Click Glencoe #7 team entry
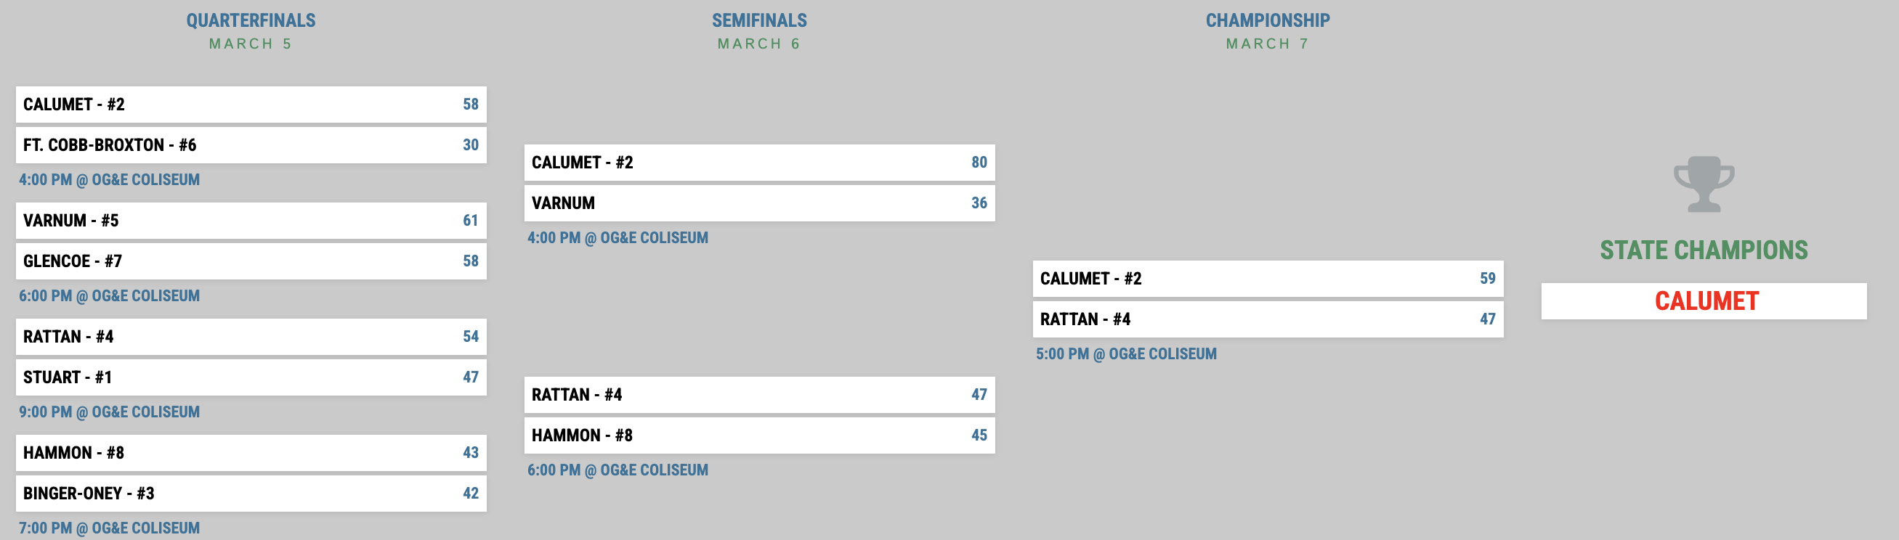The width and height of the screenshot is (1899, 540). coord(251,261)
